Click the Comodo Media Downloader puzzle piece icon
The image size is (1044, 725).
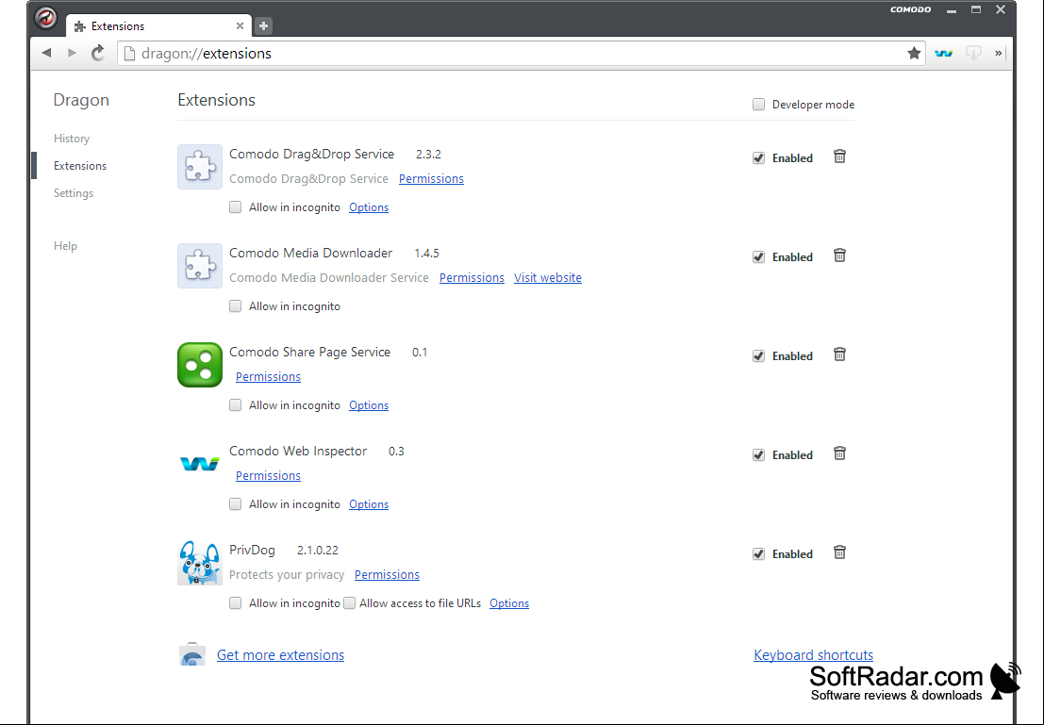(200, 266)
